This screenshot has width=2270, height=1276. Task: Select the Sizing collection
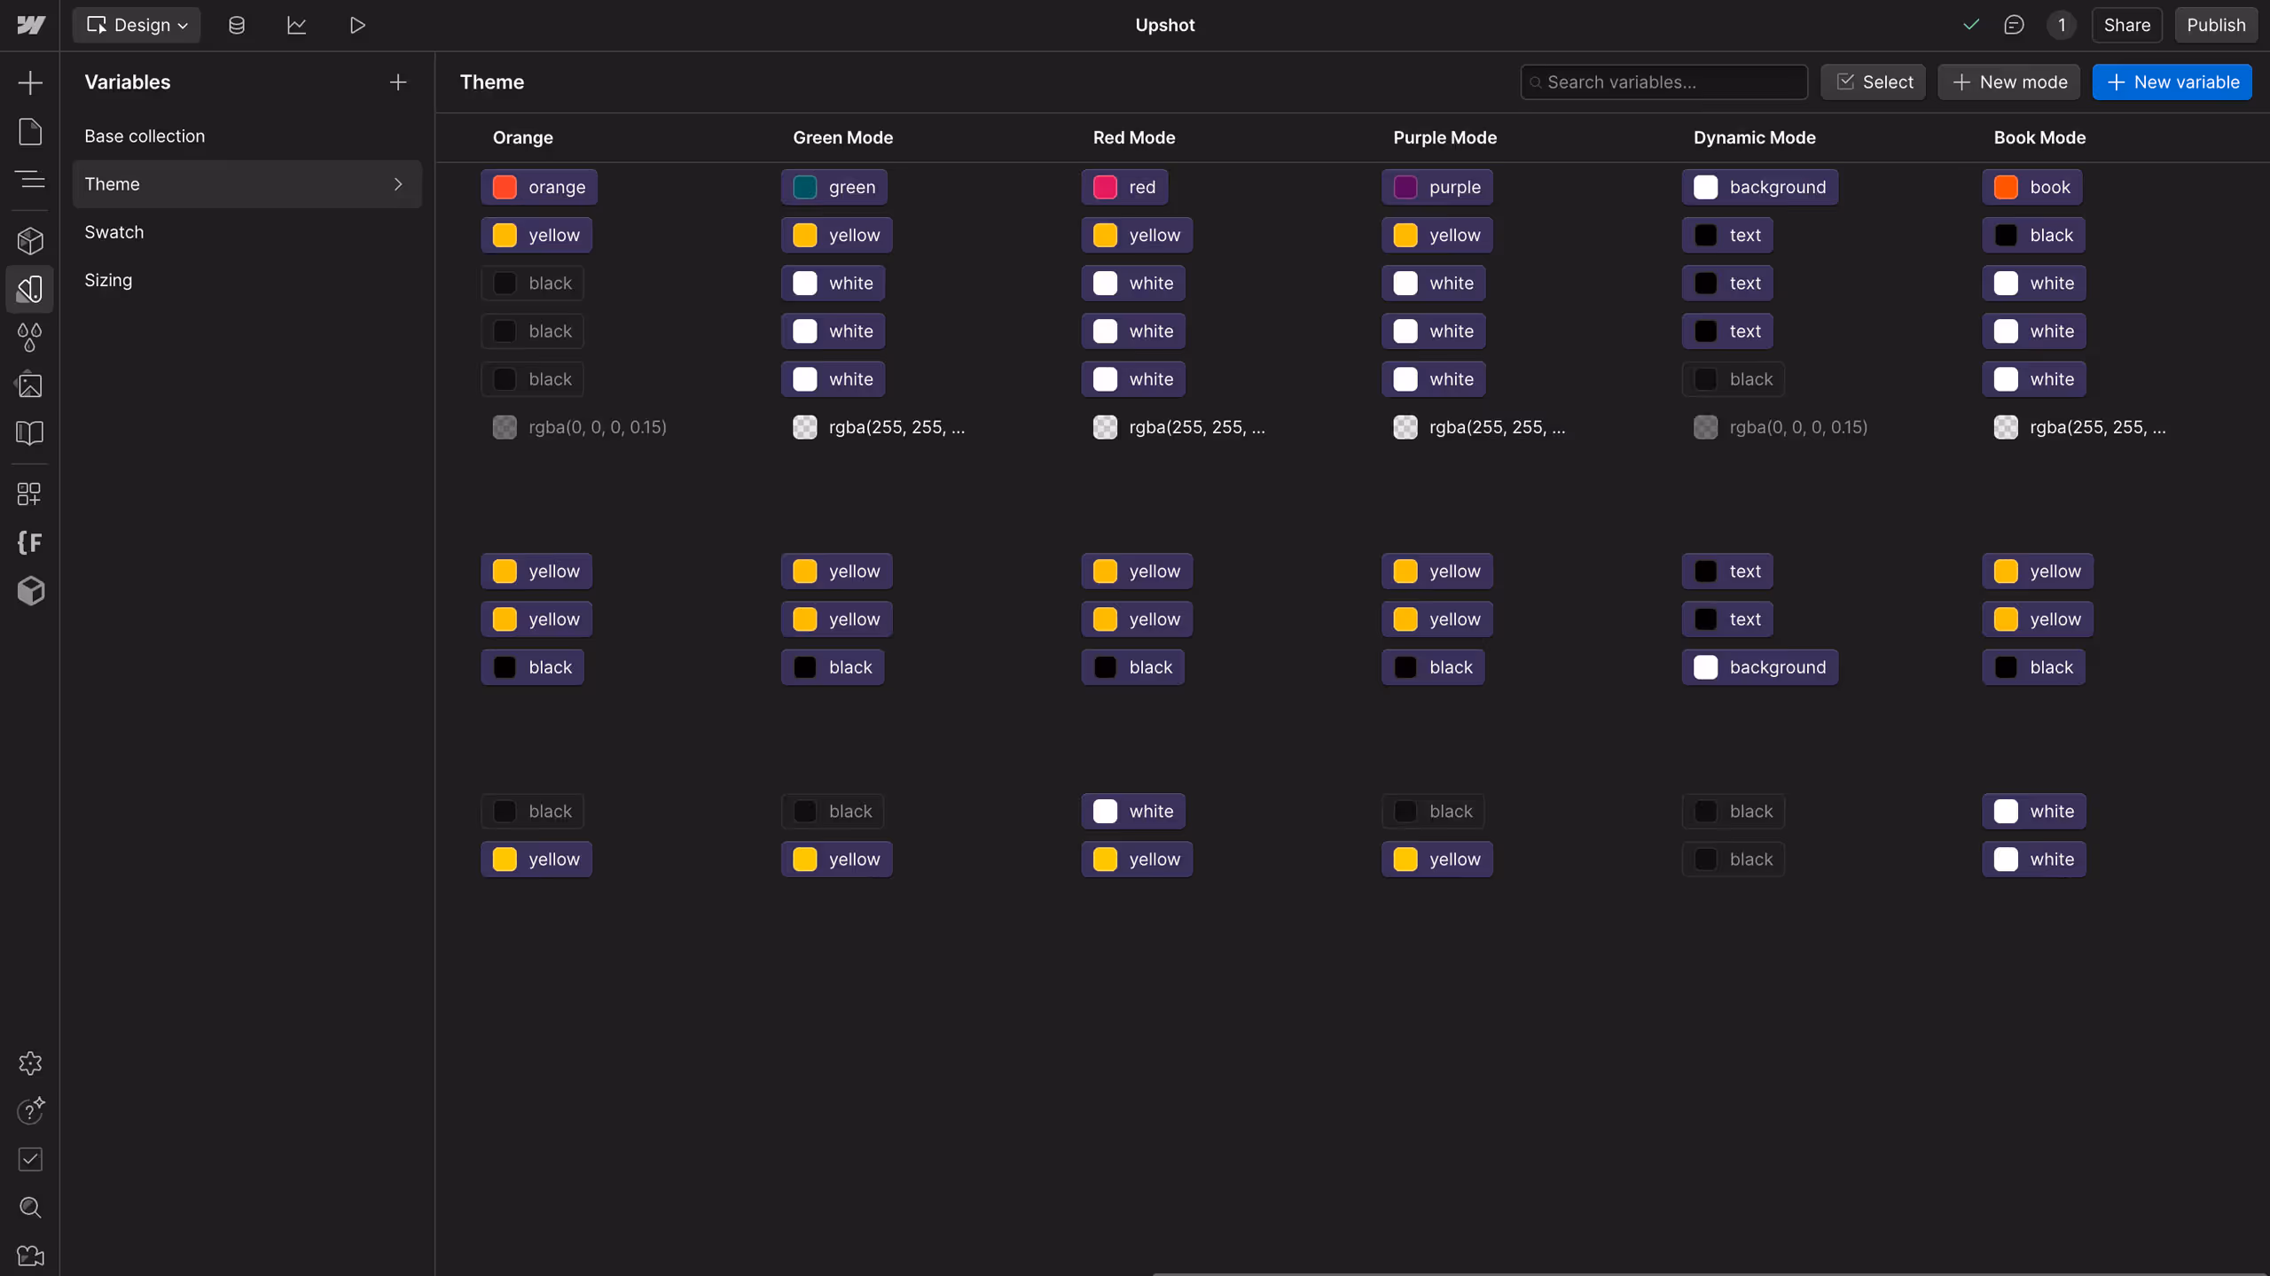[x=108, y=280]
